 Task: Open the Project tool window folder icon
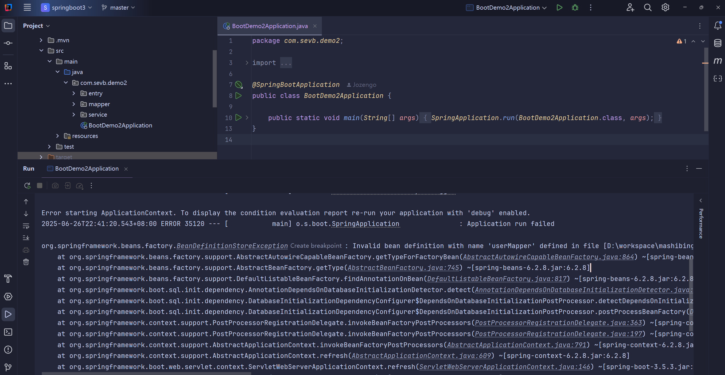[8, 26]
